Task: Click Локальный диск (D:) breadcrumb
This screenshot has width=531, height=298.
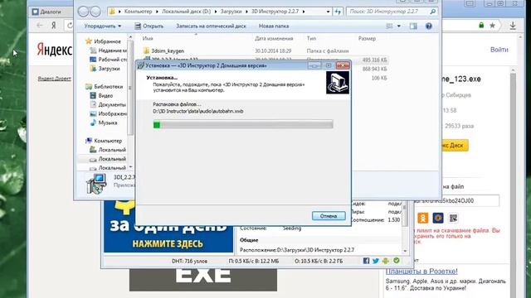Action: tap(186, 12)
